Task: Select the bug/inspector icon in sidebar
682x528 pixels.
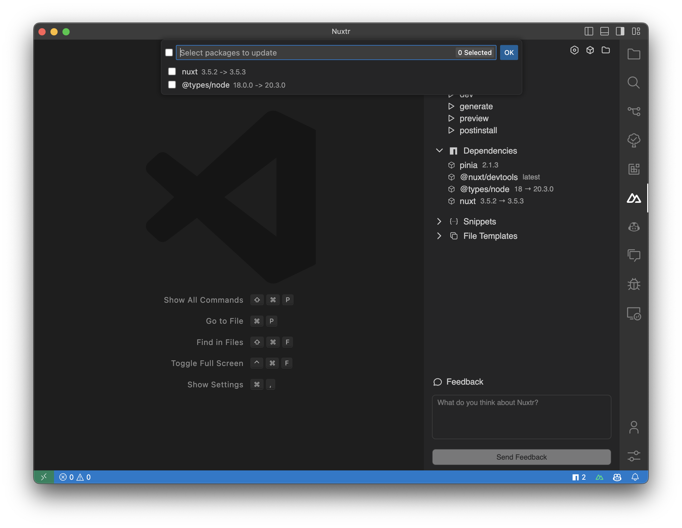Action: point(633,283)
